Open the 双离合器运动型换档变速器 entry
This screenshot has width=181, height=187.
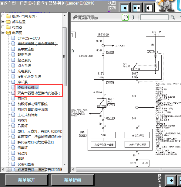coord(40,93)
